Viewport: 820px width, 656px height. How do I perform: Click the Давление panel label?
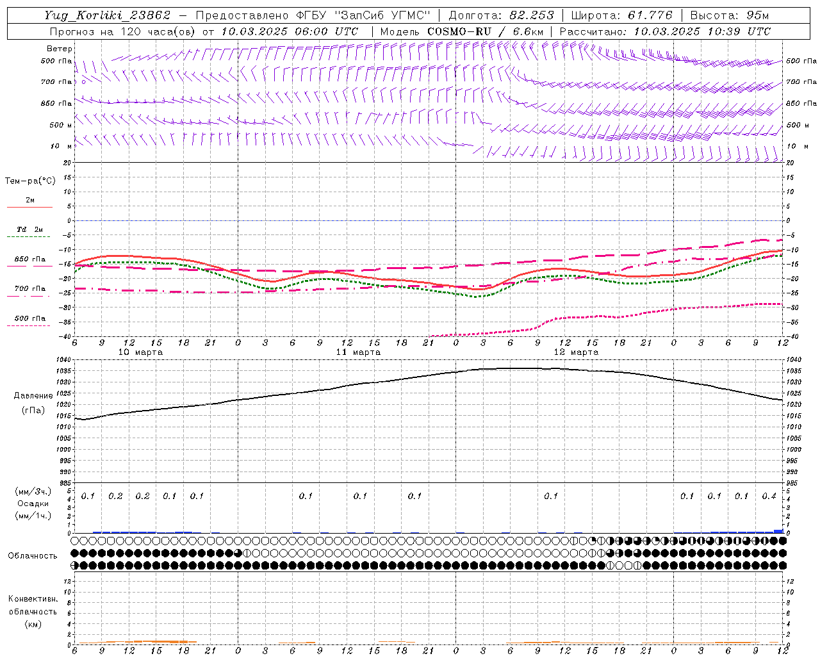point(33,396)
